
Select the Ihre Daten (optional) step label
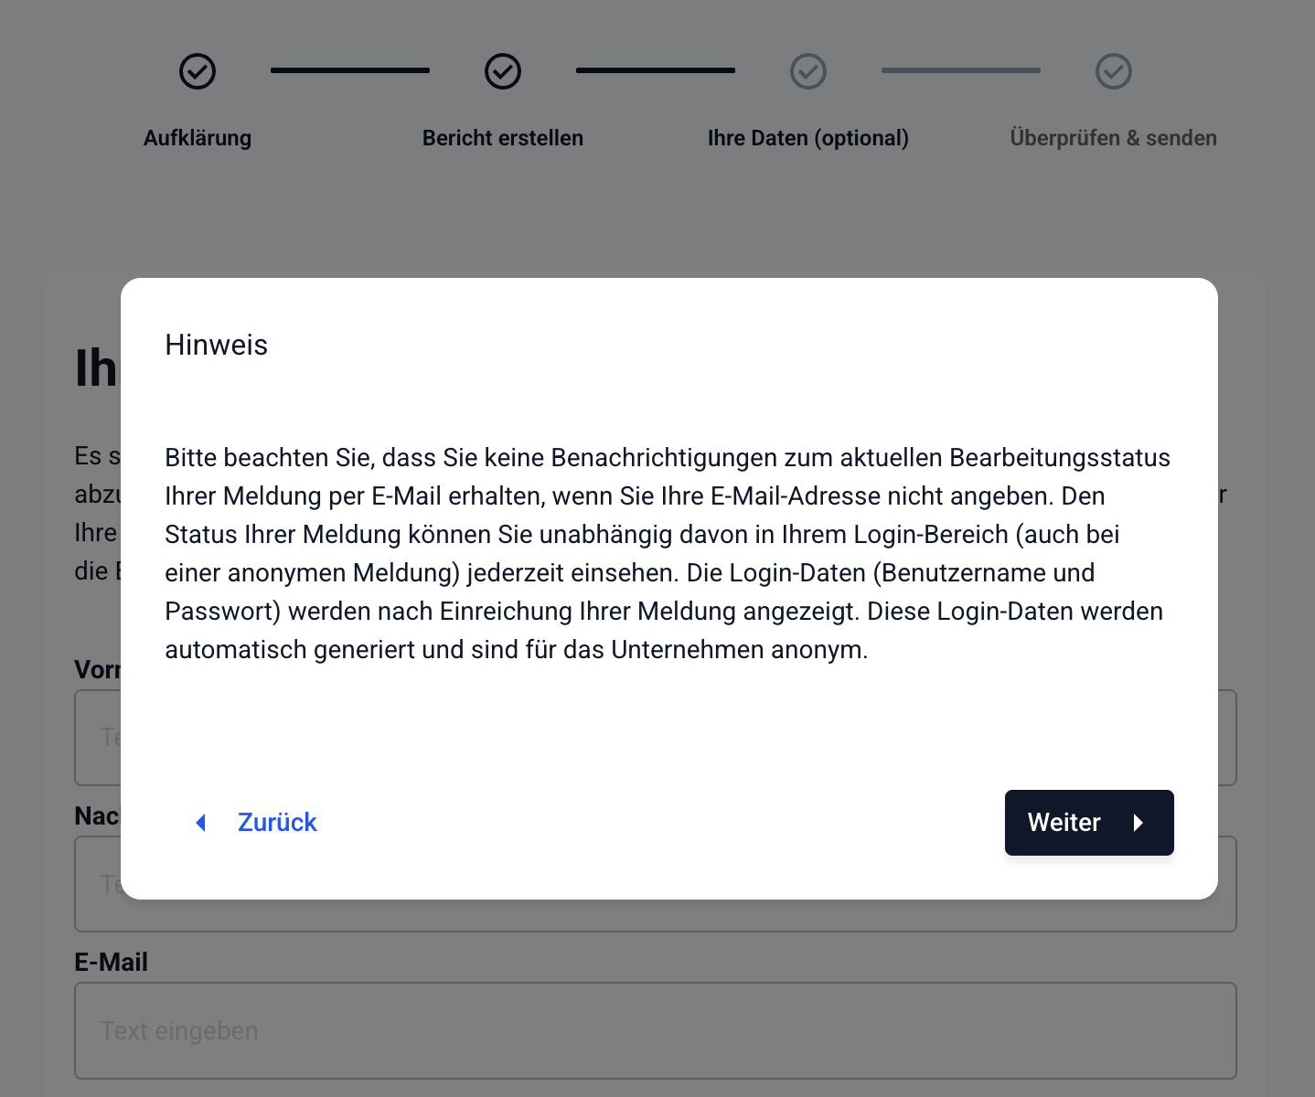(x=808, y=138)
